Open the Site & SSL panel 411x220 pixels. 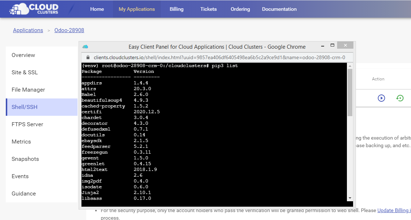coord(24,72)
